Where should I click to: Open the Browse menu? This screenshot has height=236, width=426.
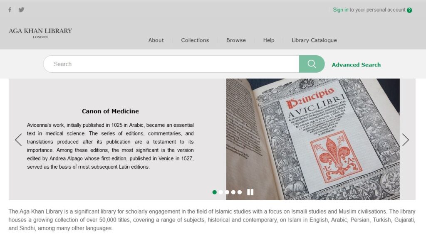pyautogui.click(x=236, y=40)
